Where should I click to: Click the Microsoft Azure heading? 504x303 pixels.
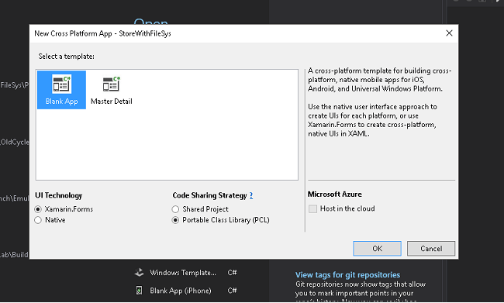[335, 194]
